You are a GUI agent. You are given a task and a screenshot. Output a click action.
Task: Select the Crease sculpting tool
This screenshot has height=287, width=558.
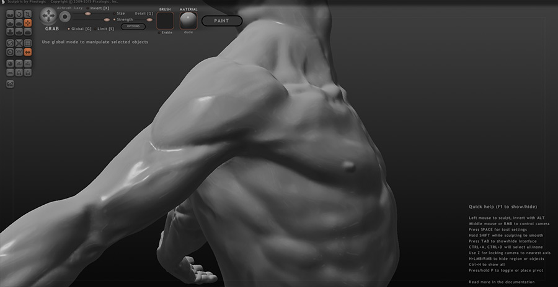click(x=11, y=14)
